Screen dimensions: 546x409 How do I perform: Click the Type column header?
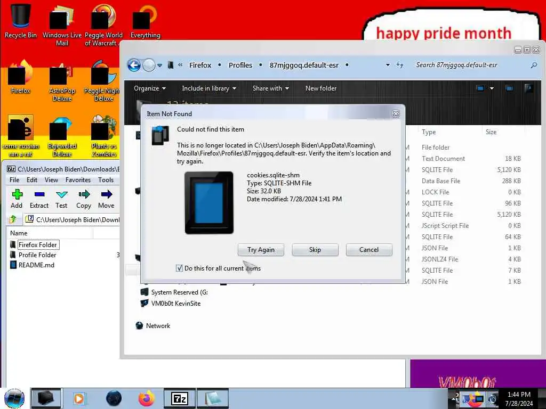(428, 132)
